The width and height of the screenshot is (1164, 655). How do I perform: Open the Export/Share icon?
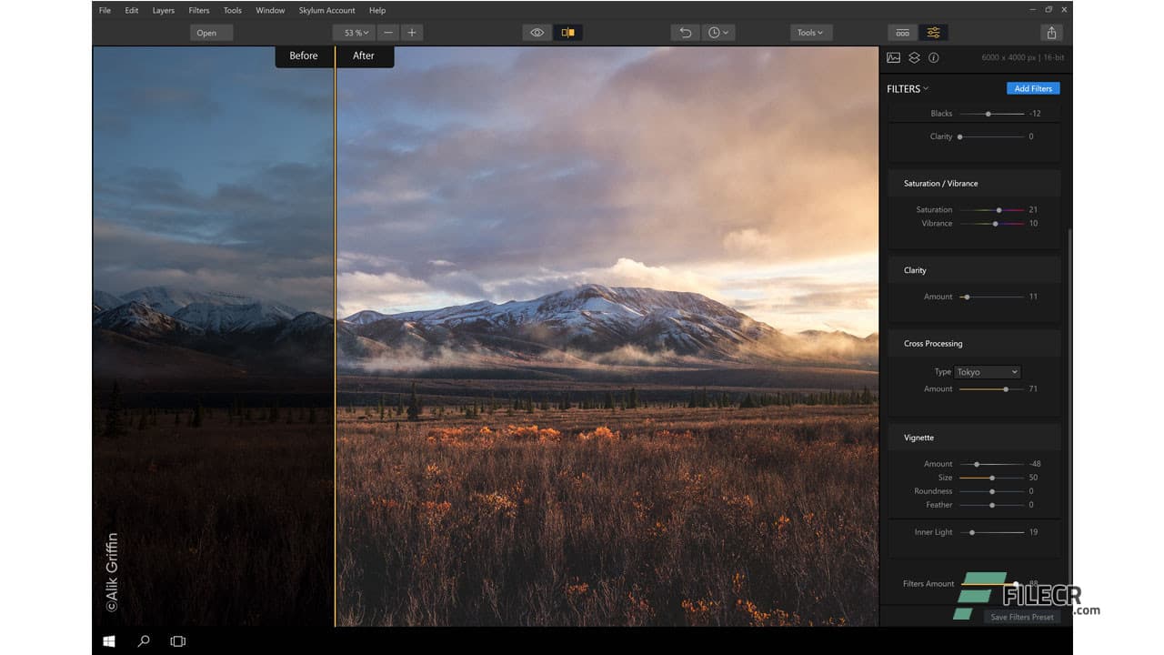tap(1051, 32)
